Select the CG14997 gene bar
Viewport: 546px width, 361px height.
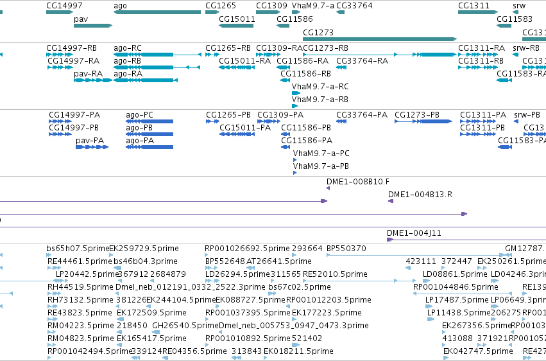click(60, 12)
